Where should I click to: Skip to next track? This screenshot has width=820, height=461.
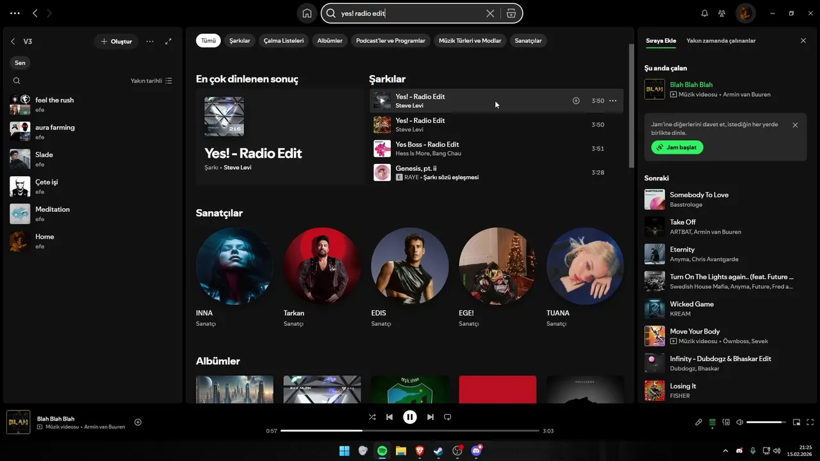point(430,417)
